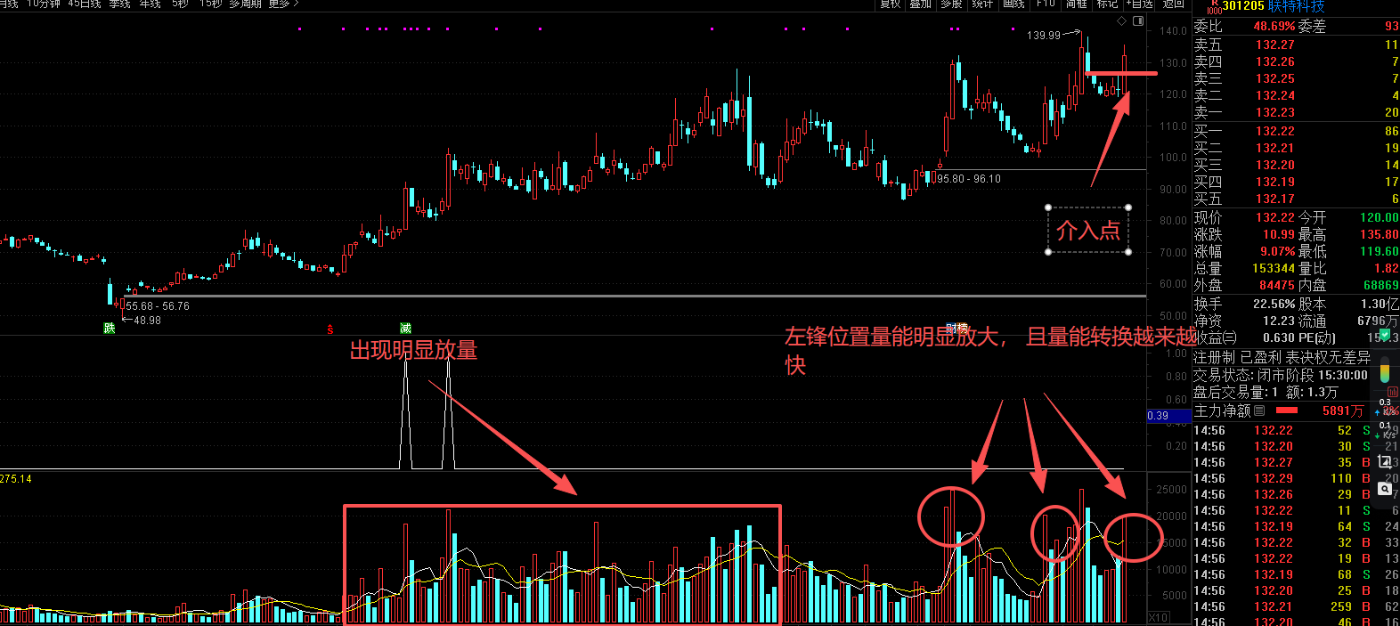The width and height of the screenshot is (1400, 626).
Task: Click the 139.99 high price label on chart
Action: pos(1044,36)
